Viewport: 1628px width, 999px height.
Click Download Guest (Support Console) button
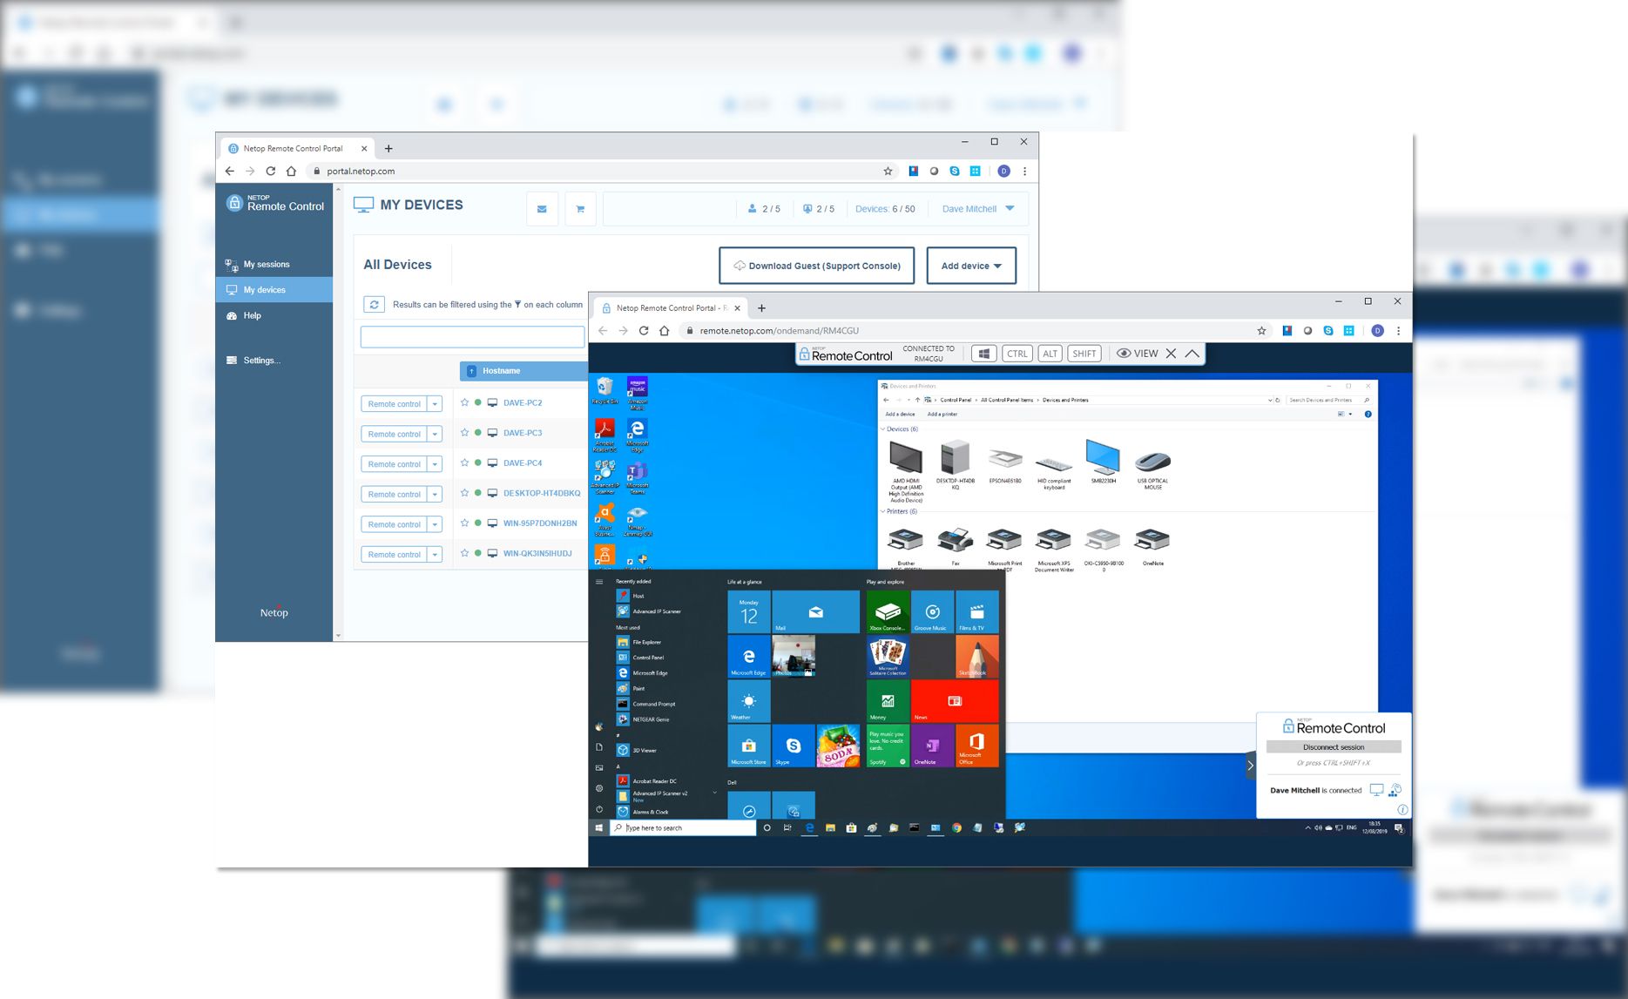tap(816, 266)
